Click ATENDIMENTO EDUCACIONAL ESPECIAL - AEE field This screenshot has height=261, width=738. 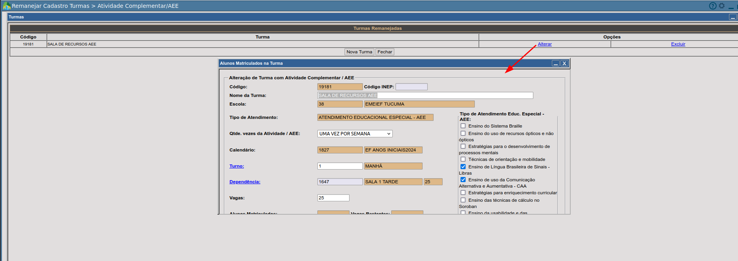click(375, 117)
